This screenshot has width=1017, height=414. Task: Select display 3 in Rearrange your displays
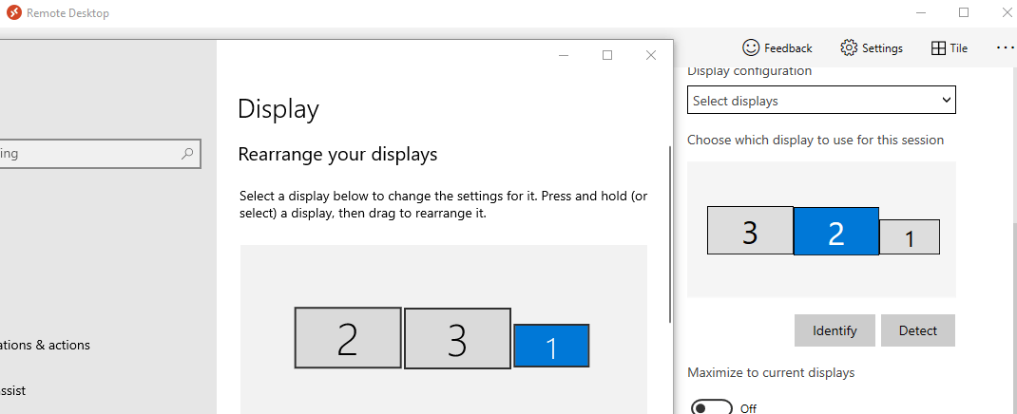[457, 338]
